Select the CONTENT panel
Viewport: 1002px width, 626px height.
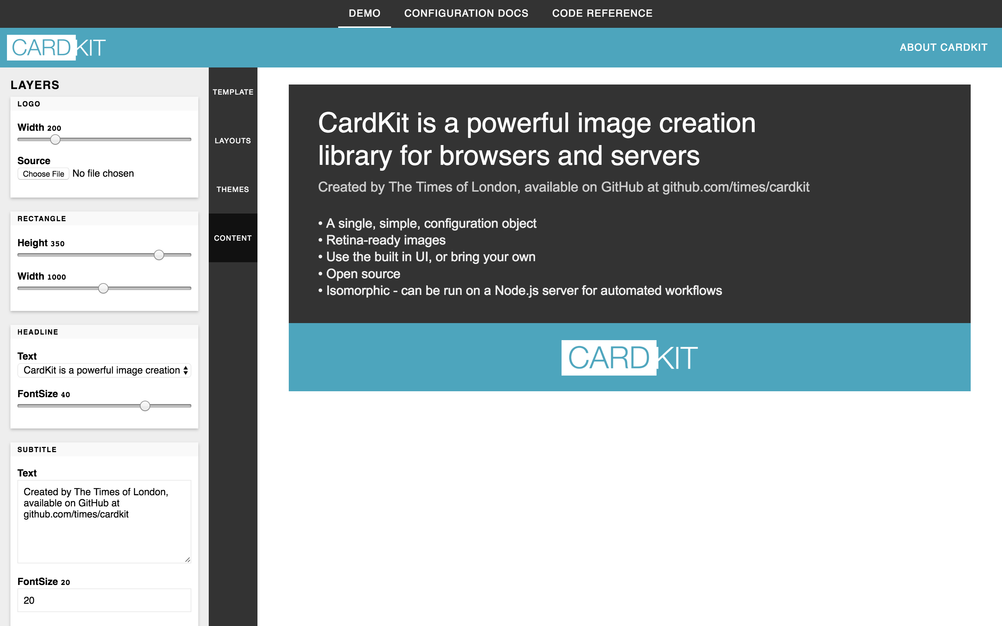coord(233,238)
